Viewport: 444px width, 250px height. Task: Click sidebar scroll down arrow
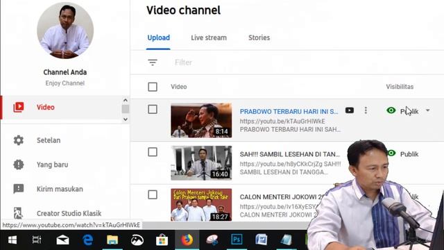tap(126, 119)
